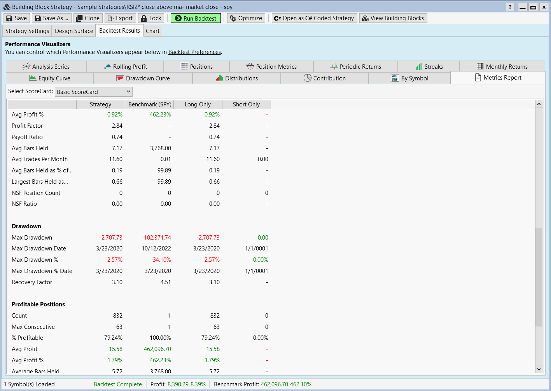The height and width of the screenshot is (391, 551).
Task: Click the Run Backtest play icon
Action: click(178, 18)
